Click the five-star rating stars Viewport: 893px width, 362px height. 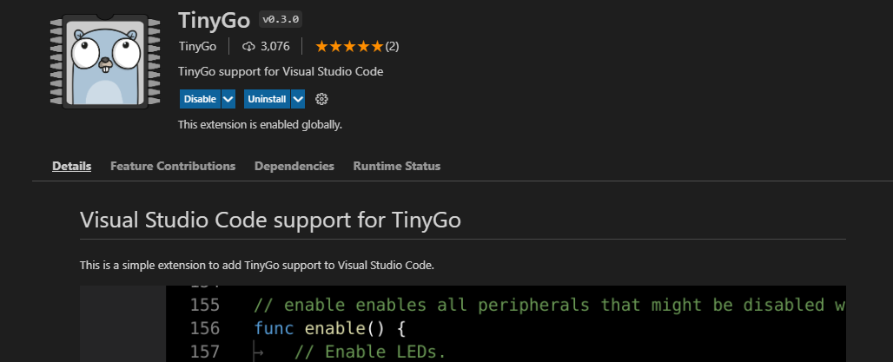[x=348, y=46]
